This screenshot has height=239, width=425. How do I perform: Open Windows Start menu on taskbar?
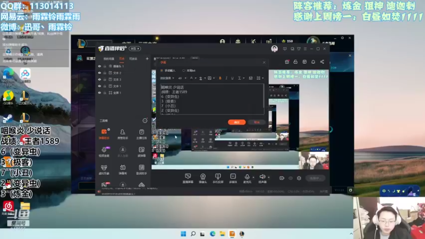tap(183, 234)
